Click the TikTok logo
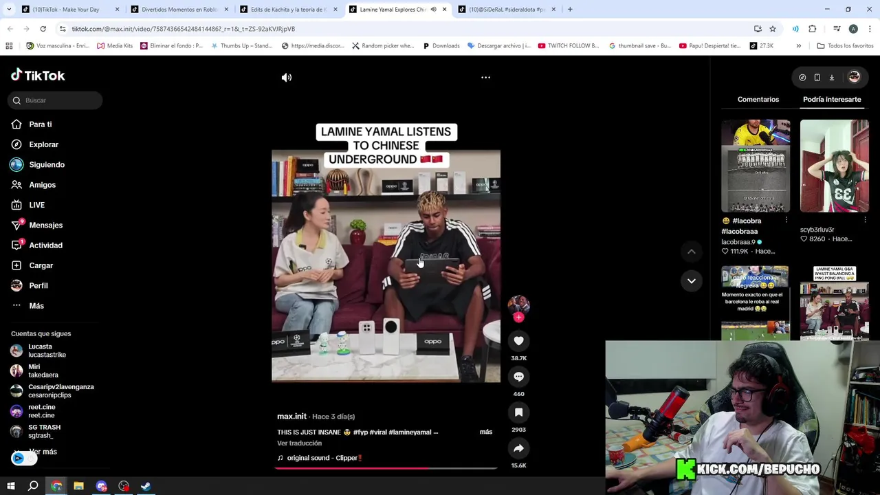 38,76
